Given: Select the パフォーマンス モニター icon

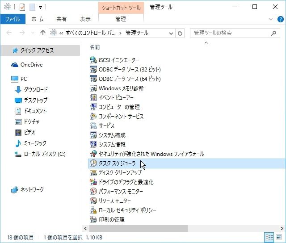Looking at the screenshot, I should click(x=93, y=192).
